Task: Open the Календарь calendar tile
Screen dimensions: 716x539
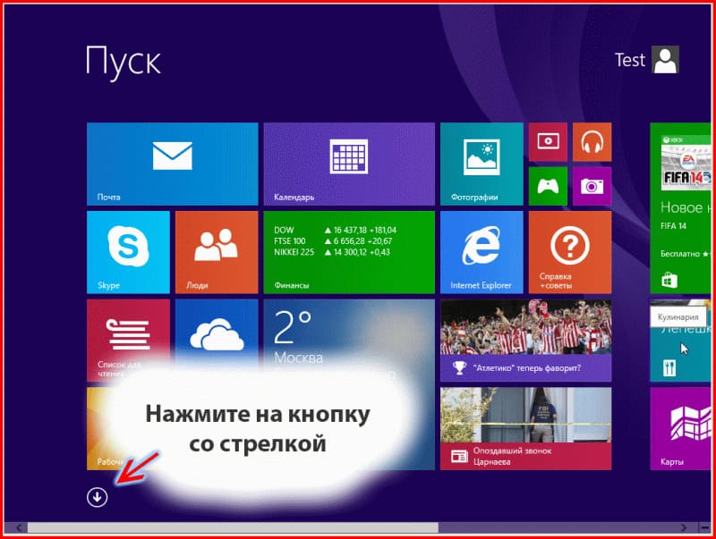Action: click(349, 164)
